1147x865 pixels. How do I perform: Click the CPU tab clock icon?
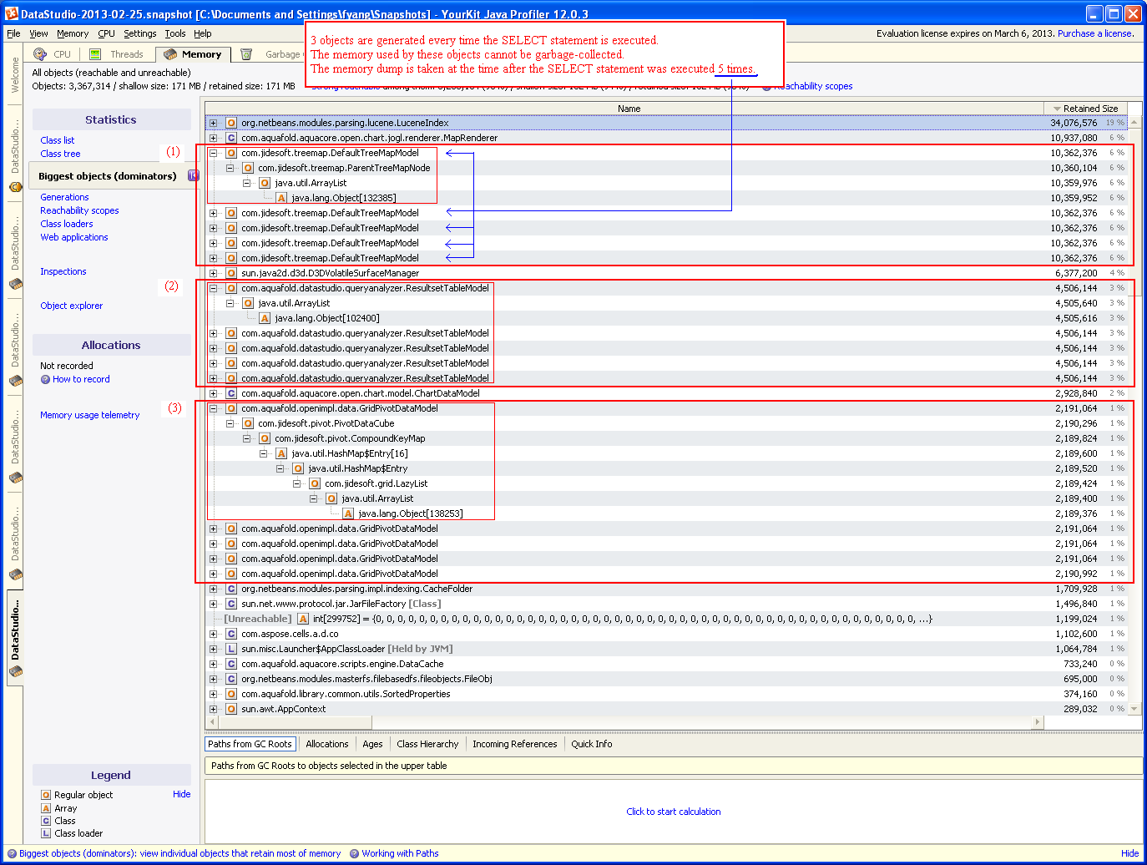[40, 54]
